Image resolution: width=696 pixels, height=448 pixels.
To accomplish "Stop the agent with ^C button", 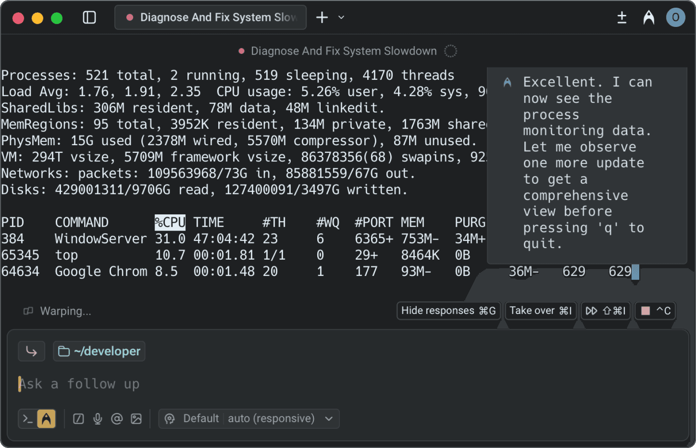I will (x=656, y=310).
